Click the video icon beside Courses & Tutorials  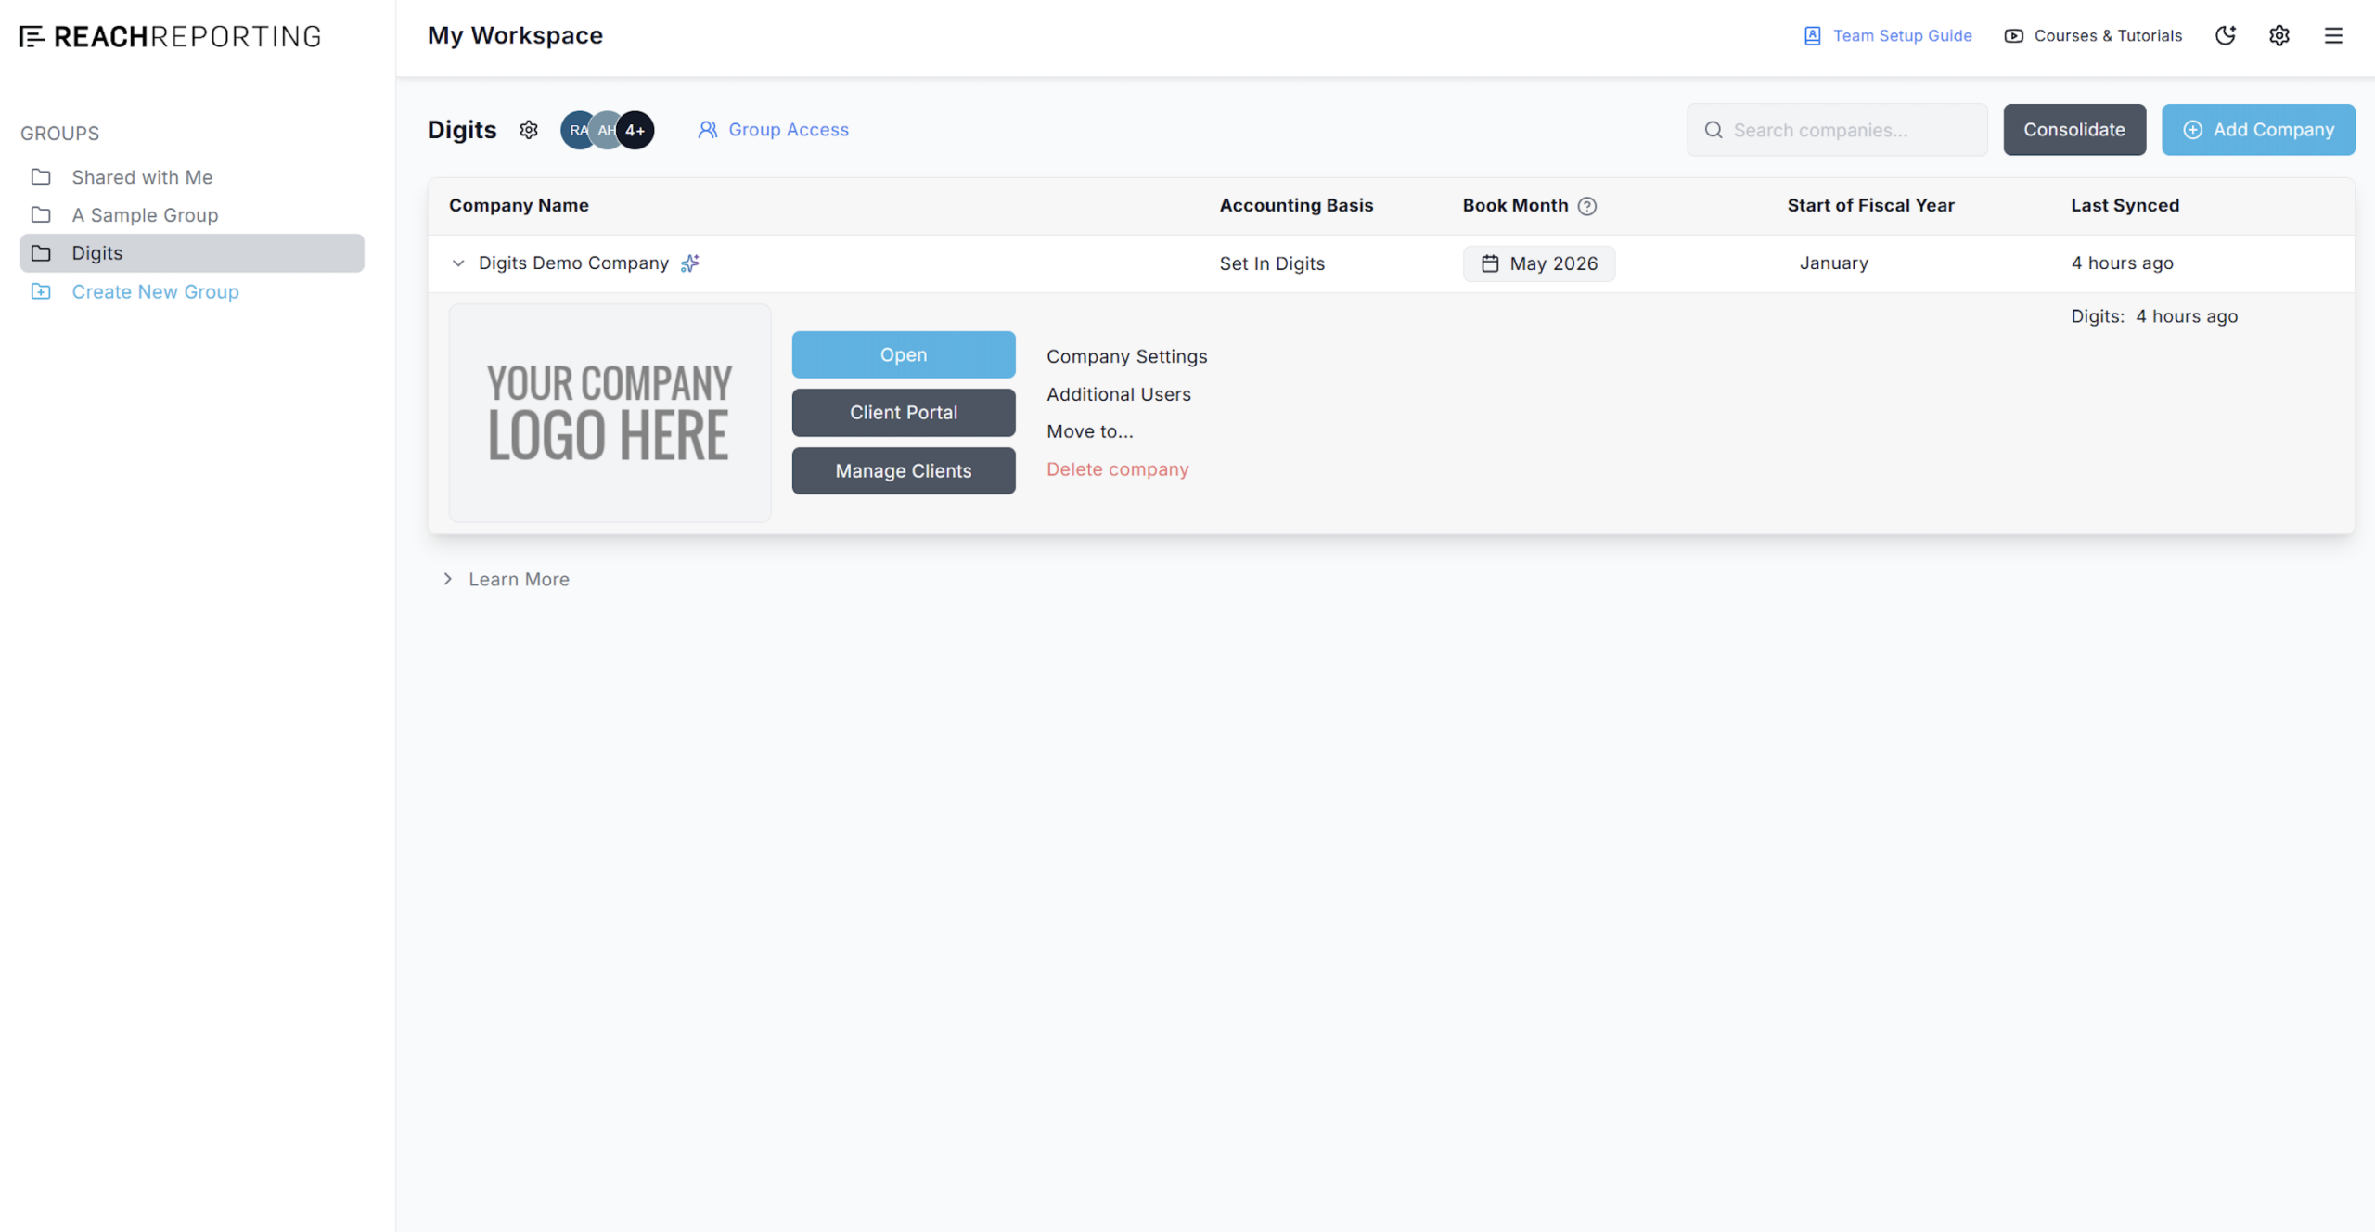click(2014, 35)
